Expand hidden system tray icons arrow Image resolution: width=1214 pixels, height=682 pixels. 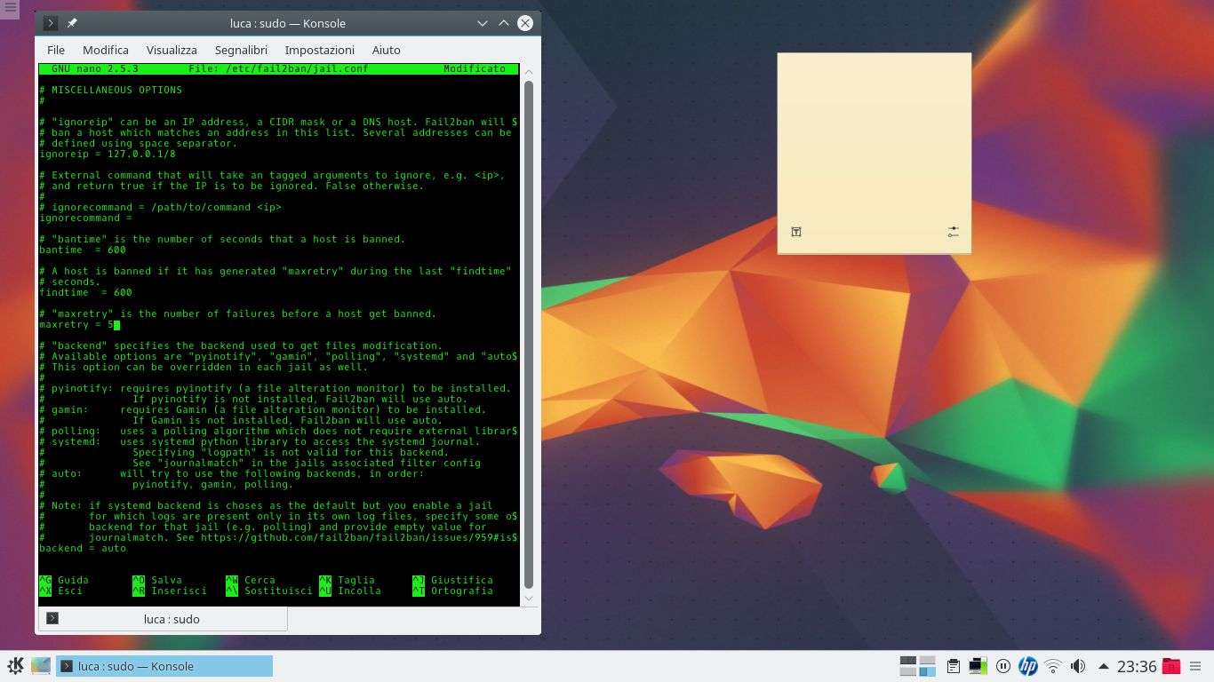(1103, 666)
